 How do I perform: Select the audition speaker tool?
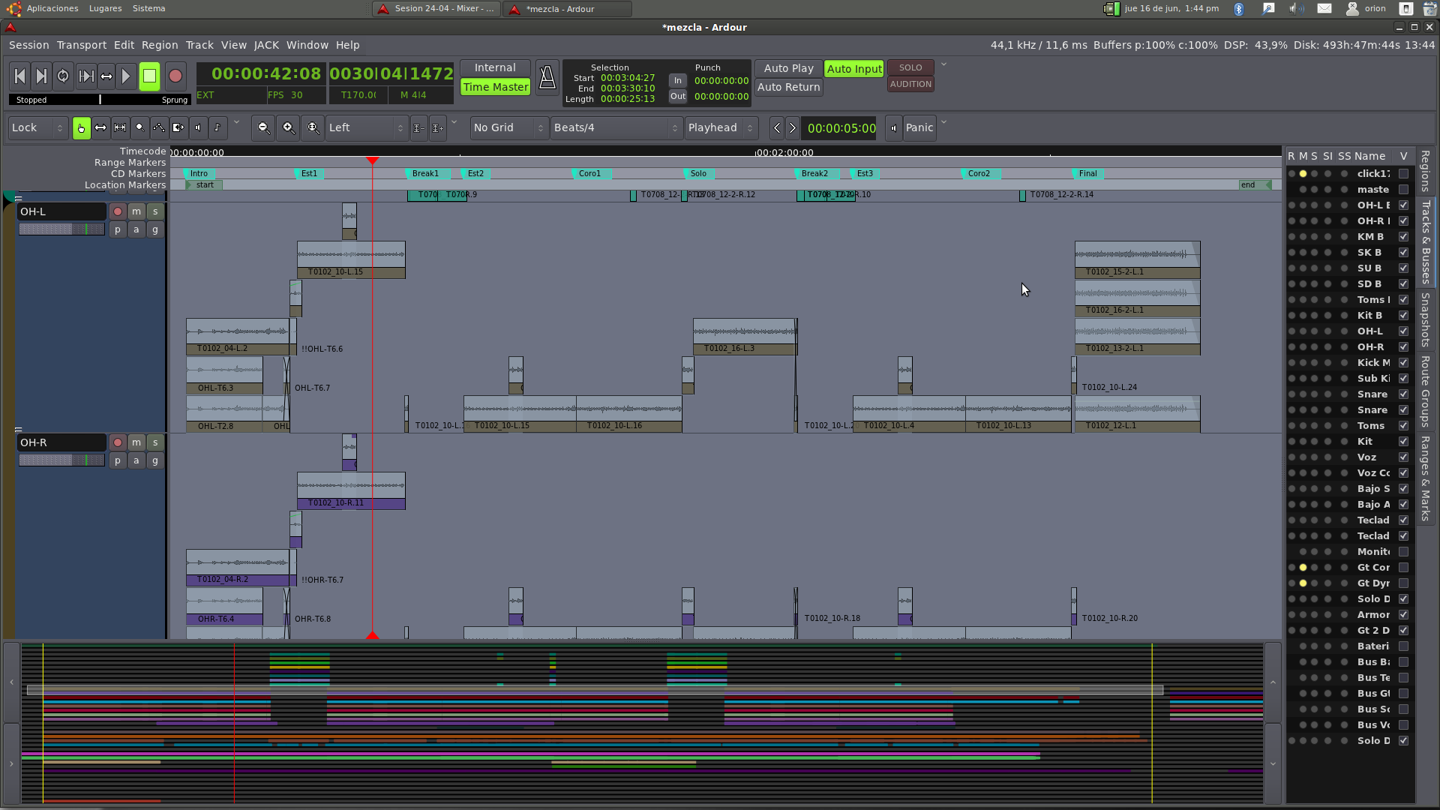click(x=198, y=127)
